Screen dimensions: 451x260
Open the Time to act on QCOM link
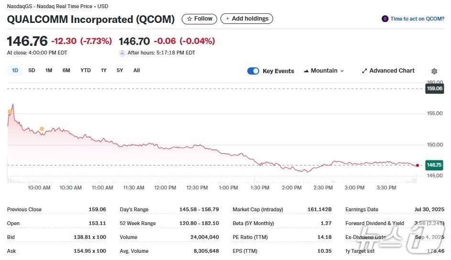[x=417, y=19]
